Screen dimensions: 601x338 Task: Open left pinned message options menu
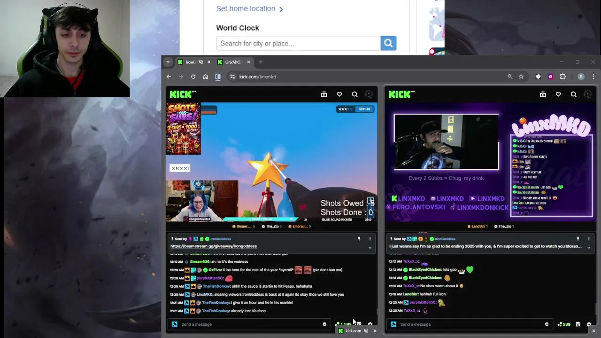tap(370, 239)
